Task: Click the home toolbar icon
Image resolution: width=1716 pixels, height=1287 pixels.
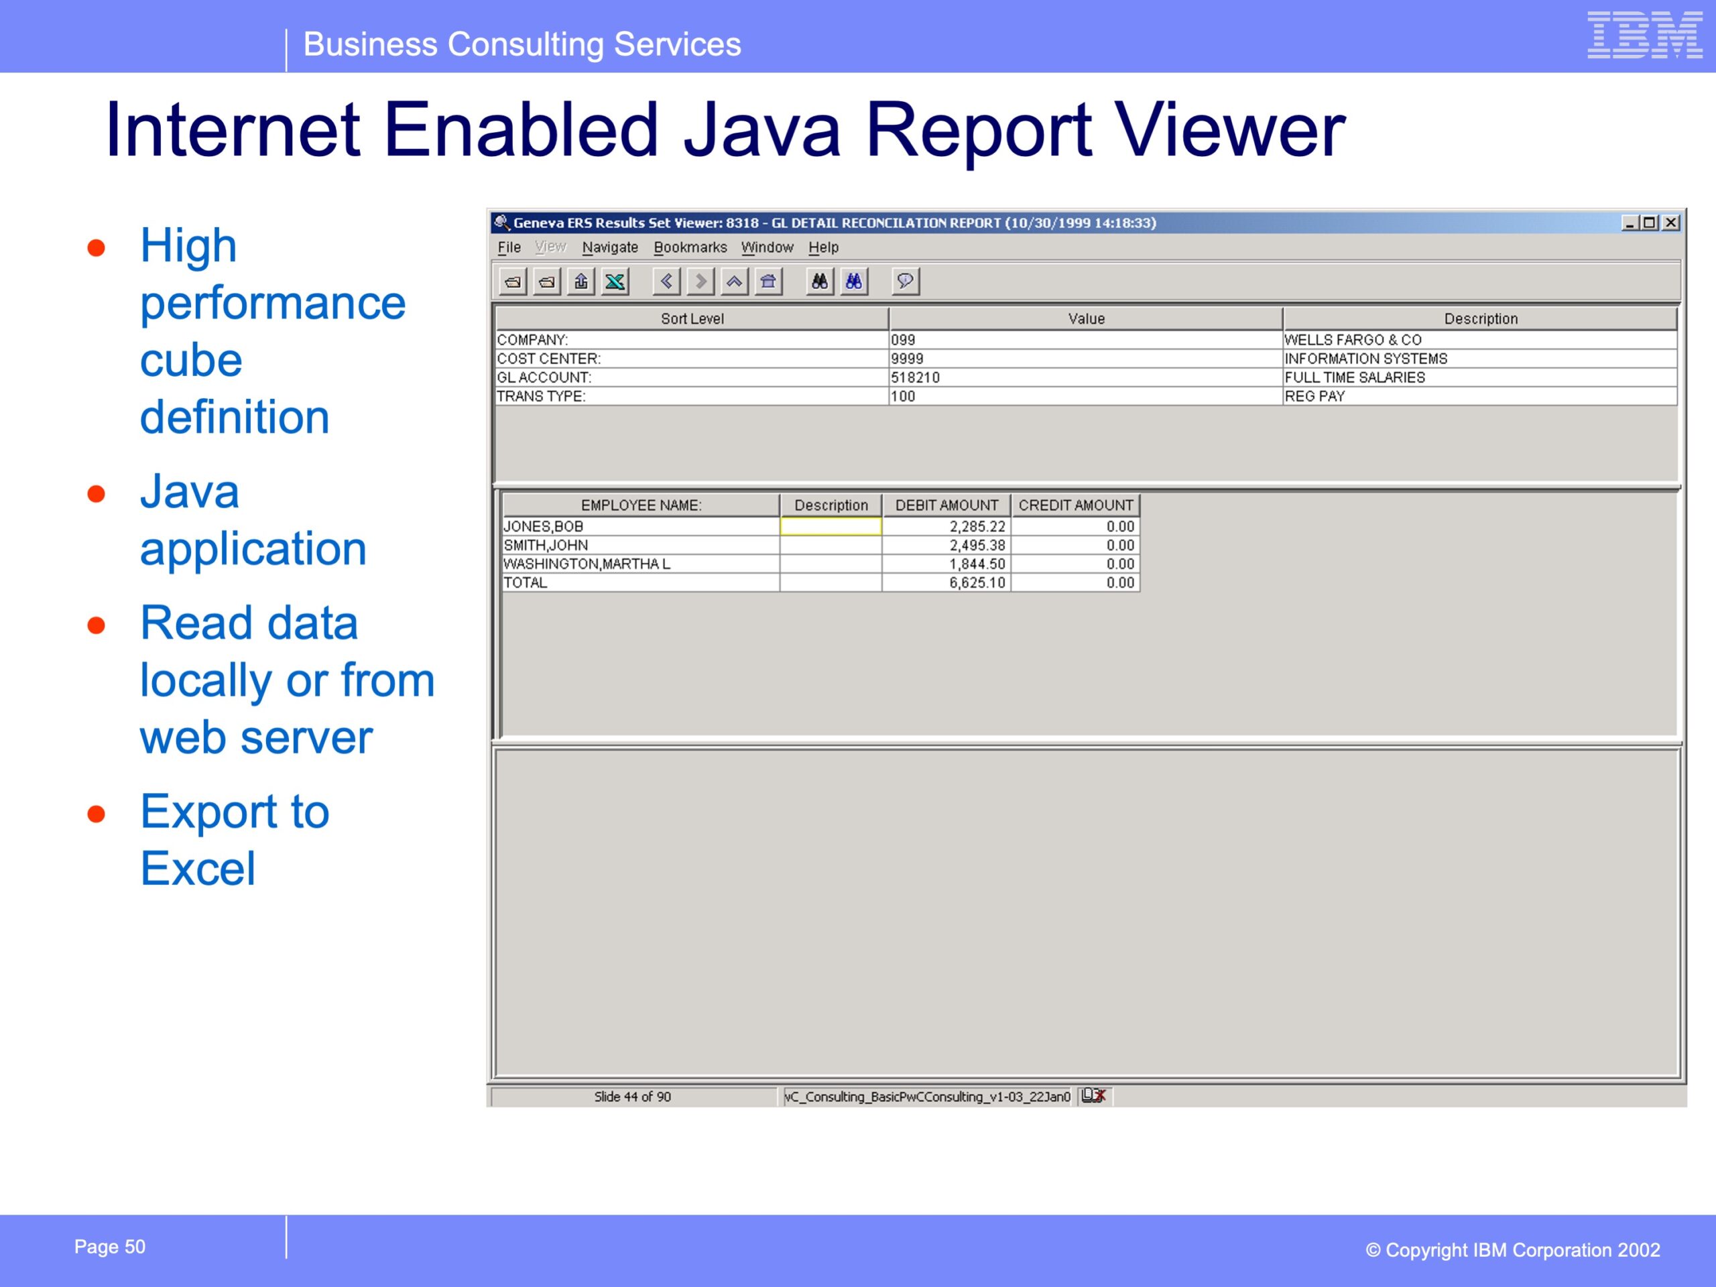Action: tap(769, 282)
